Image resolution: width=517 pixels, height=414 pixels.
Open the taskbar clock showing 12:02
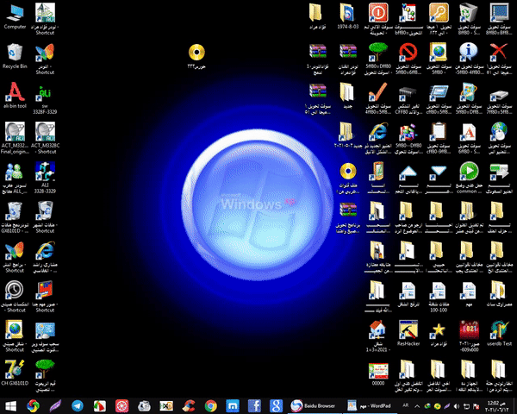tap(496, 406)
